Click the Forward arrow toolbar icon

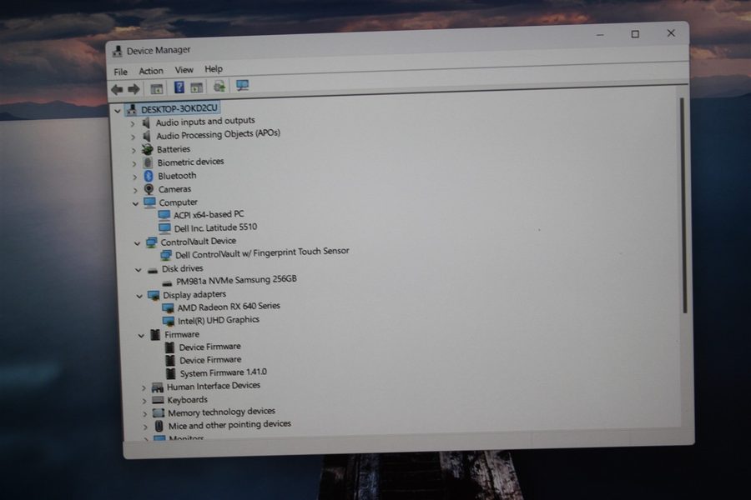tap(134, 89)
